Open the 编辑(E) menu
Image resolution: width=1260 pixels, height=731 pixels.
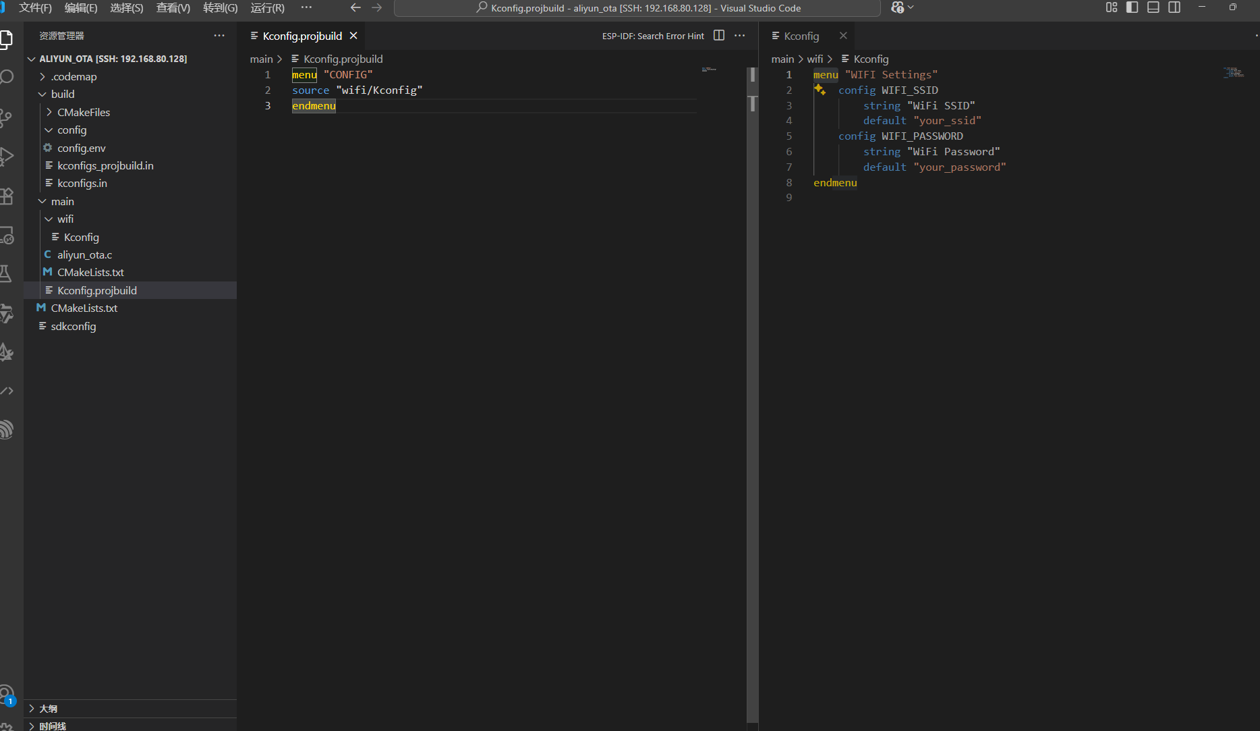pos(81,8)
